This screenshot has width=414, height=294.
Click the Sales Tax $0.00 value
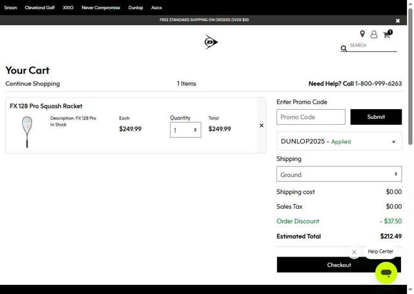[394, 206]
